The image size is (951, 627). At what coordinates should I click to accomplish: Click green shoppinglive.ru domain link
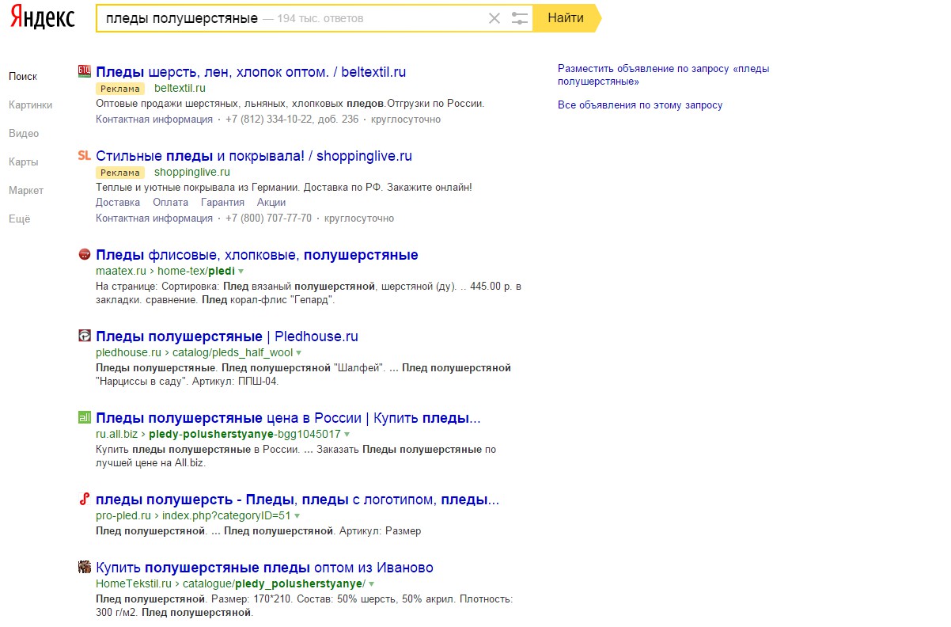(192, 172)
